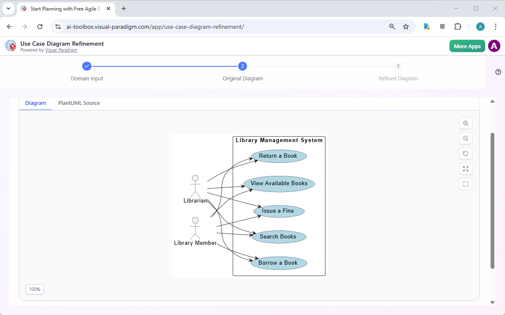Viewport: 505px width, 315px height.
Task: Click the 100% zoom level indicator
Action: coord(34,289)
